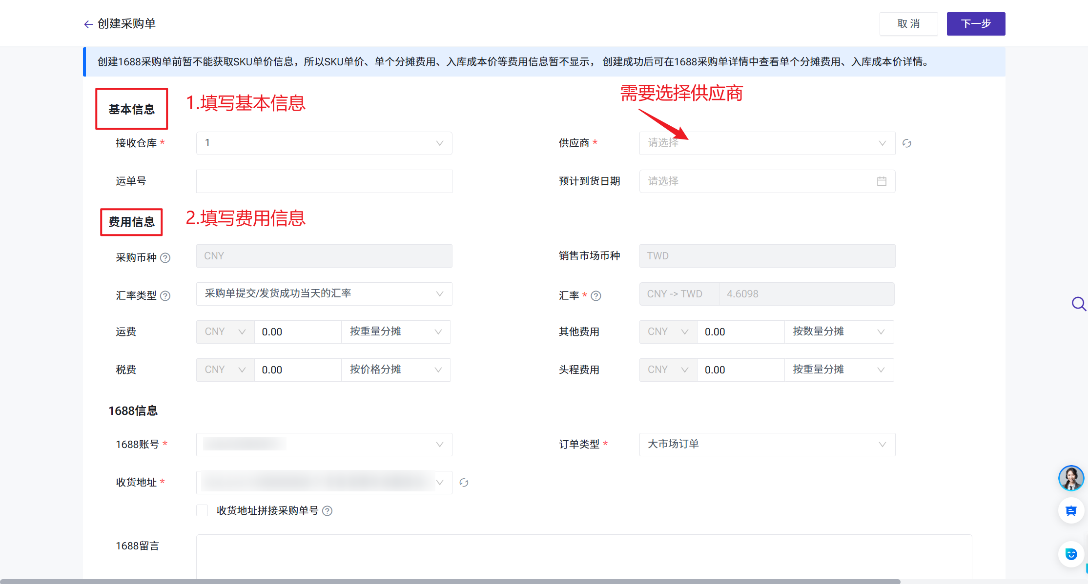Open the calendar icon for 预计到货日期
Viewport: 1088px width, 584px height.
(882, 181)
